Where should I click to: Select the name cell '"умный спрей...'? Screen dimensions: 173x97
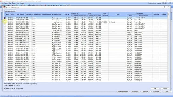57,30
